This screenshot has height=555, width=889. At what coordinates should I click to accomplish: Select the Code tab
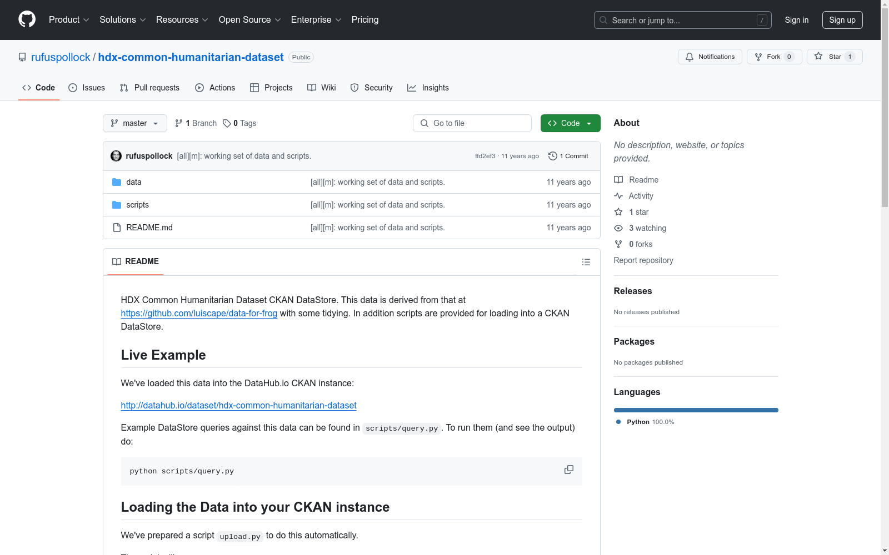tap(39, 88)
